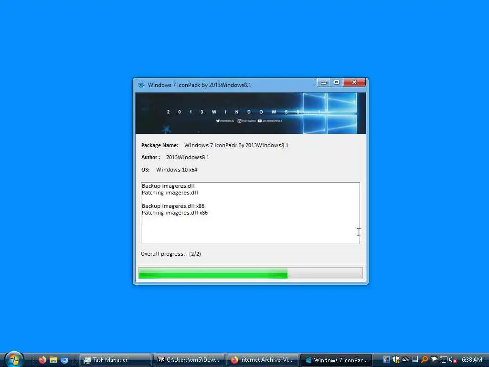
Task: Click the small window tray icon
Action: [x=415, y=360]
